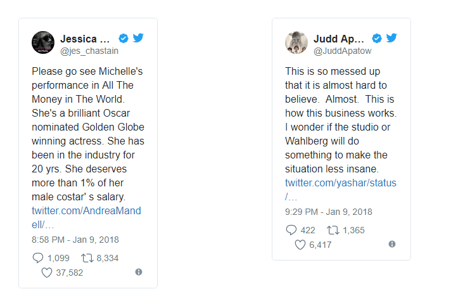Click Judd Apatow's profile avatar
This screenshot has width=451, height=296.
coord(296,42)
